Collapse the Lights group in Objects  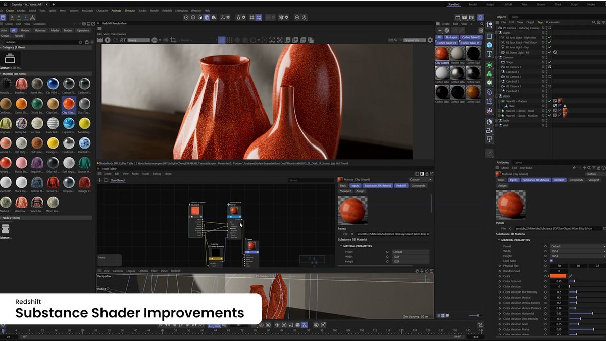point(497,32)
